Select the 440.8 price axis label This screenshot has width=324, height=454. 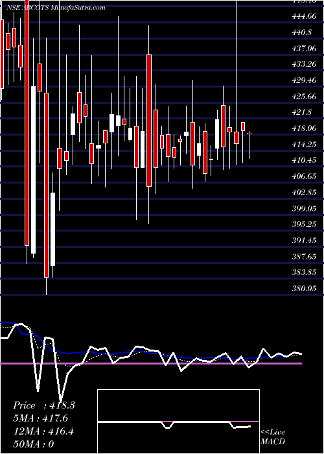[x=302, y=32]
